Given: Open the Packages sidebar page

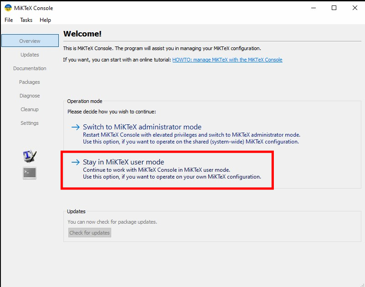Looking at the screenshot, I should click(x=30, y=82).
